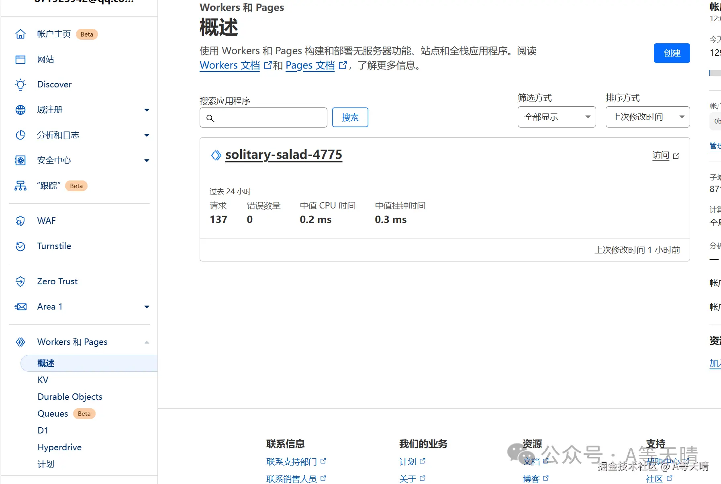Expand the 安全中心 menu arrow
Screen dimensions: 721x484
tap(147, 160)
